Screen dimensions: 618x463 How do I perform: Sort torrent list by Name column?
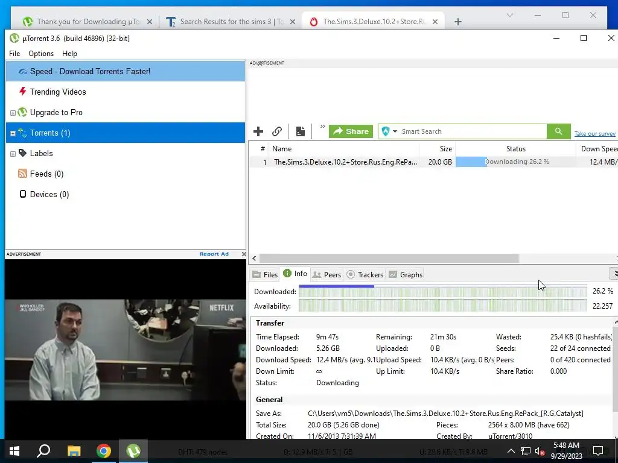point(343,149)
